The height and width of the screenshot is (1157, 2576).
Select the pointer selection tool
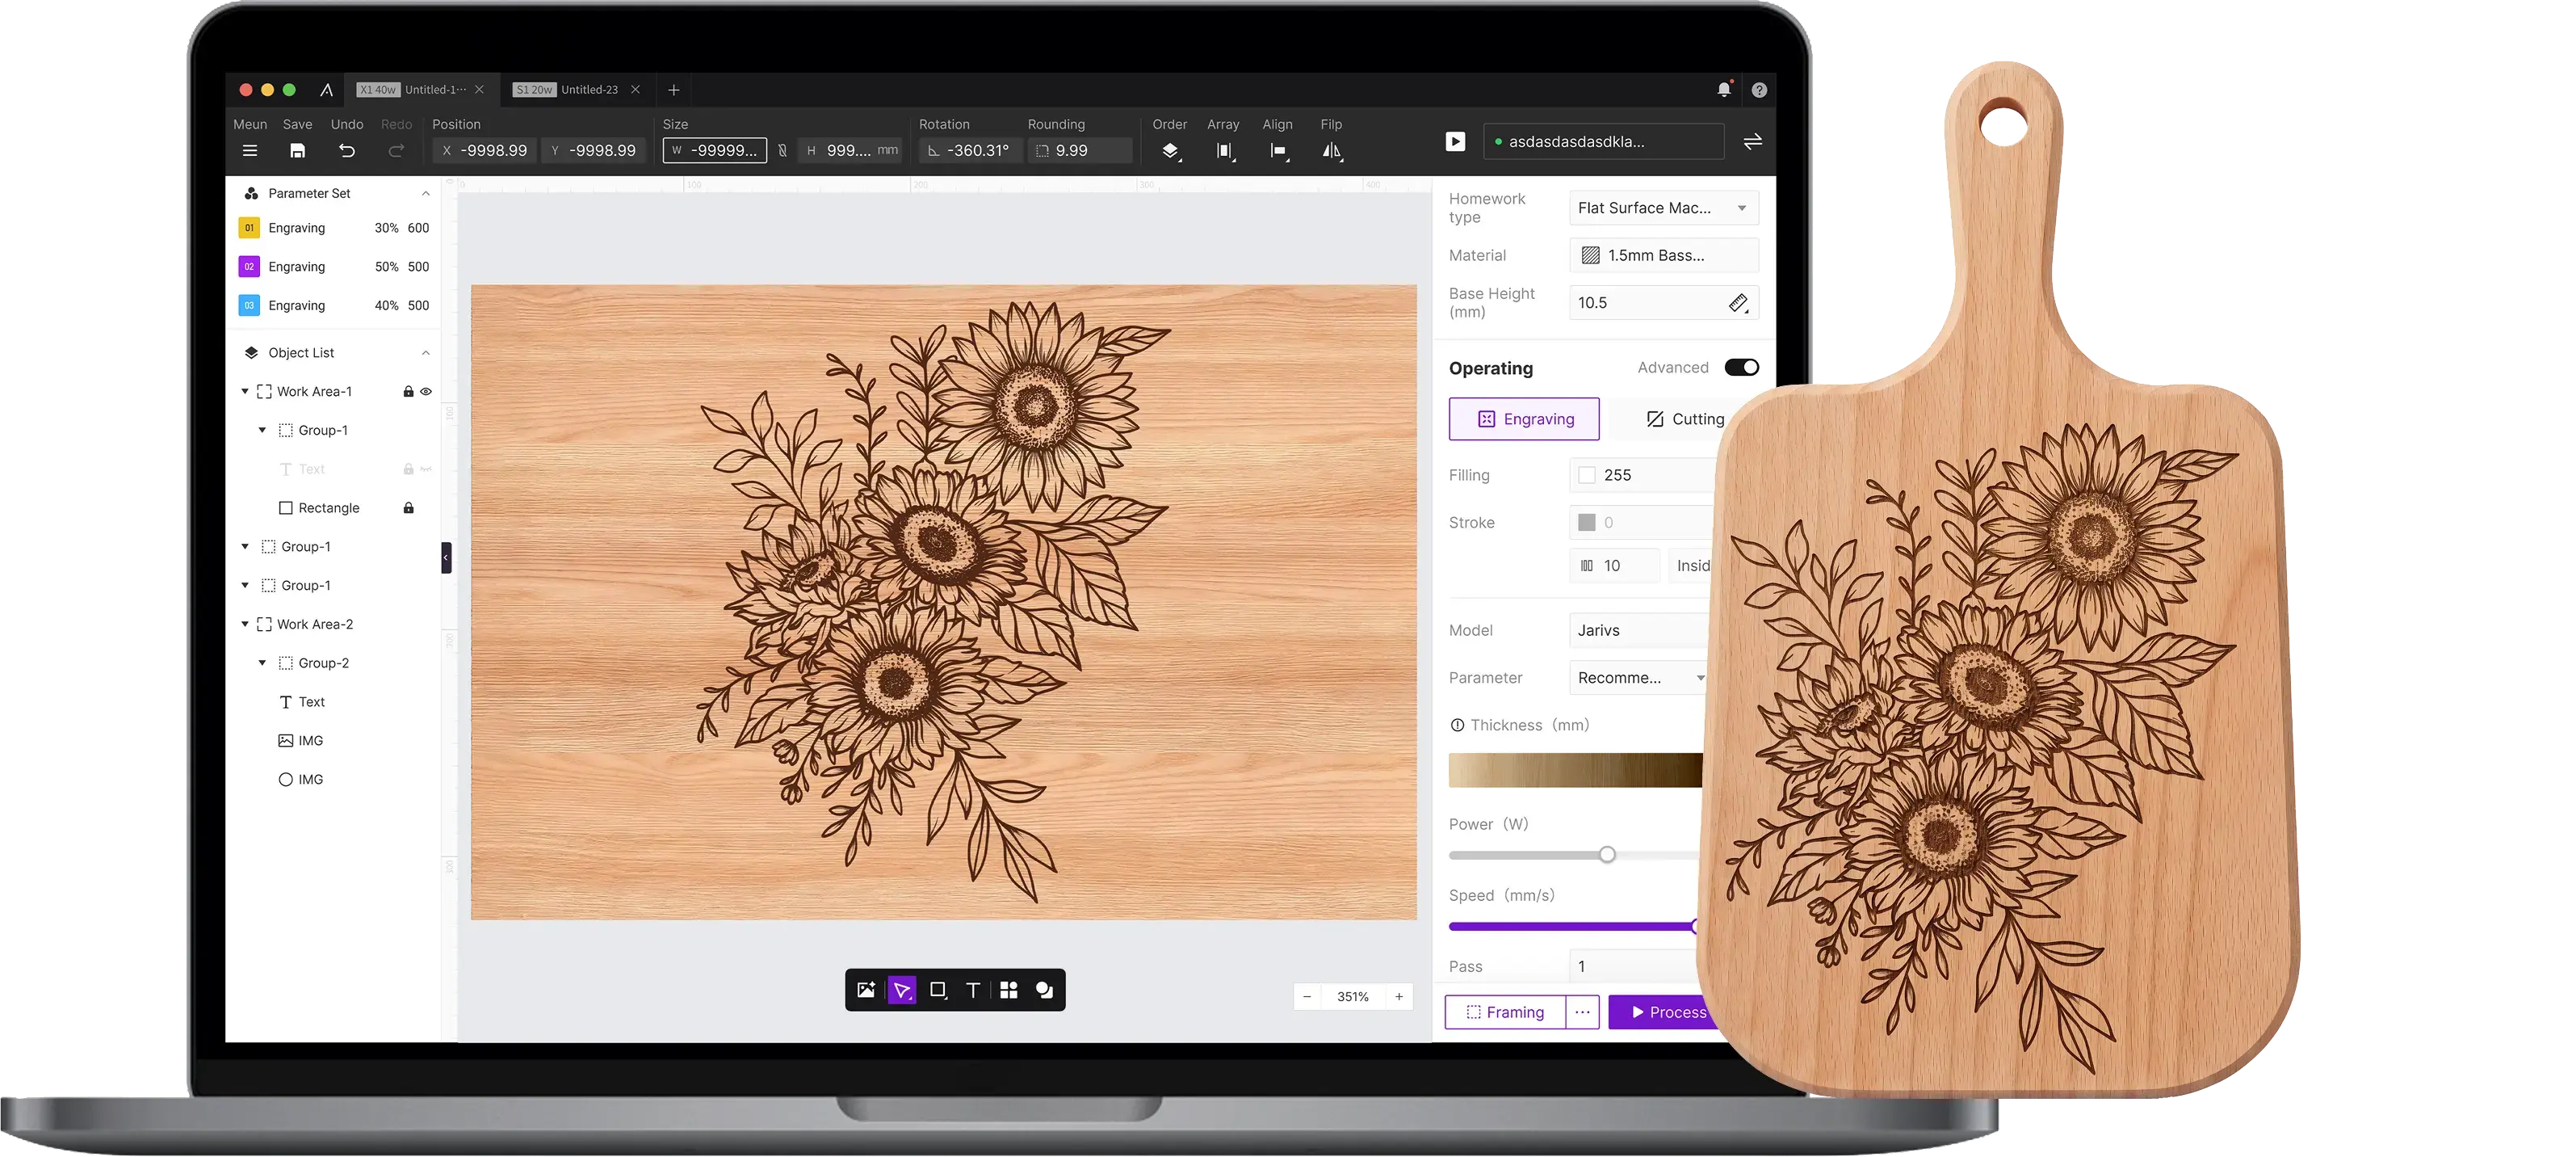(x=902, y=990)
